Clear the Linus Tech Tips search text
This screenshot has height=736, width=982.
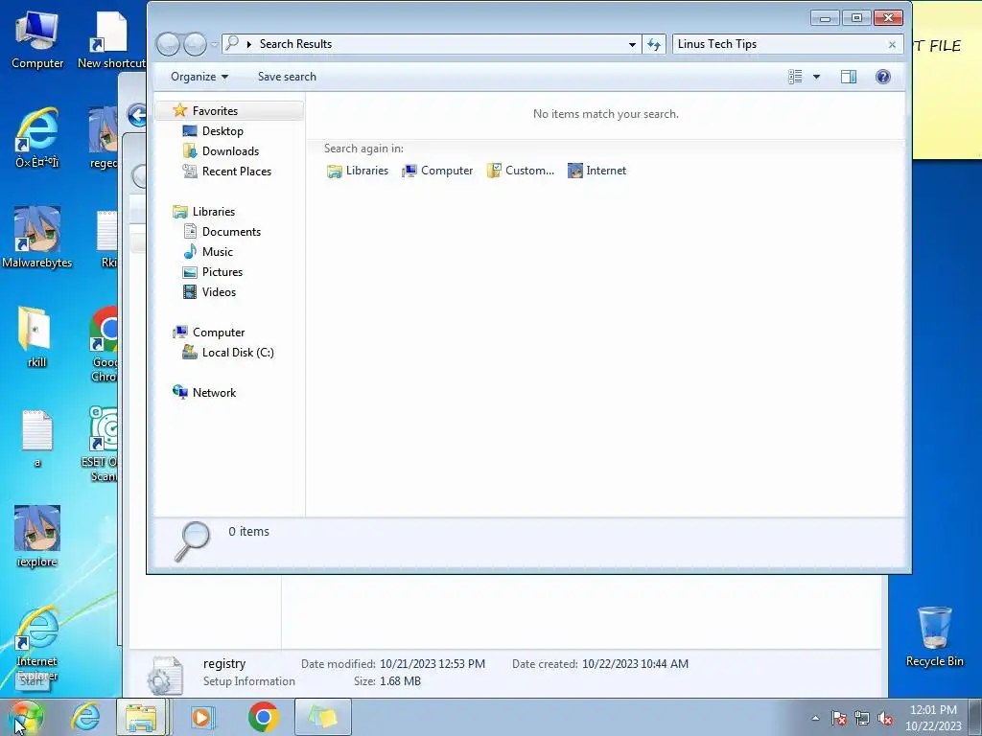click(892, 44)
